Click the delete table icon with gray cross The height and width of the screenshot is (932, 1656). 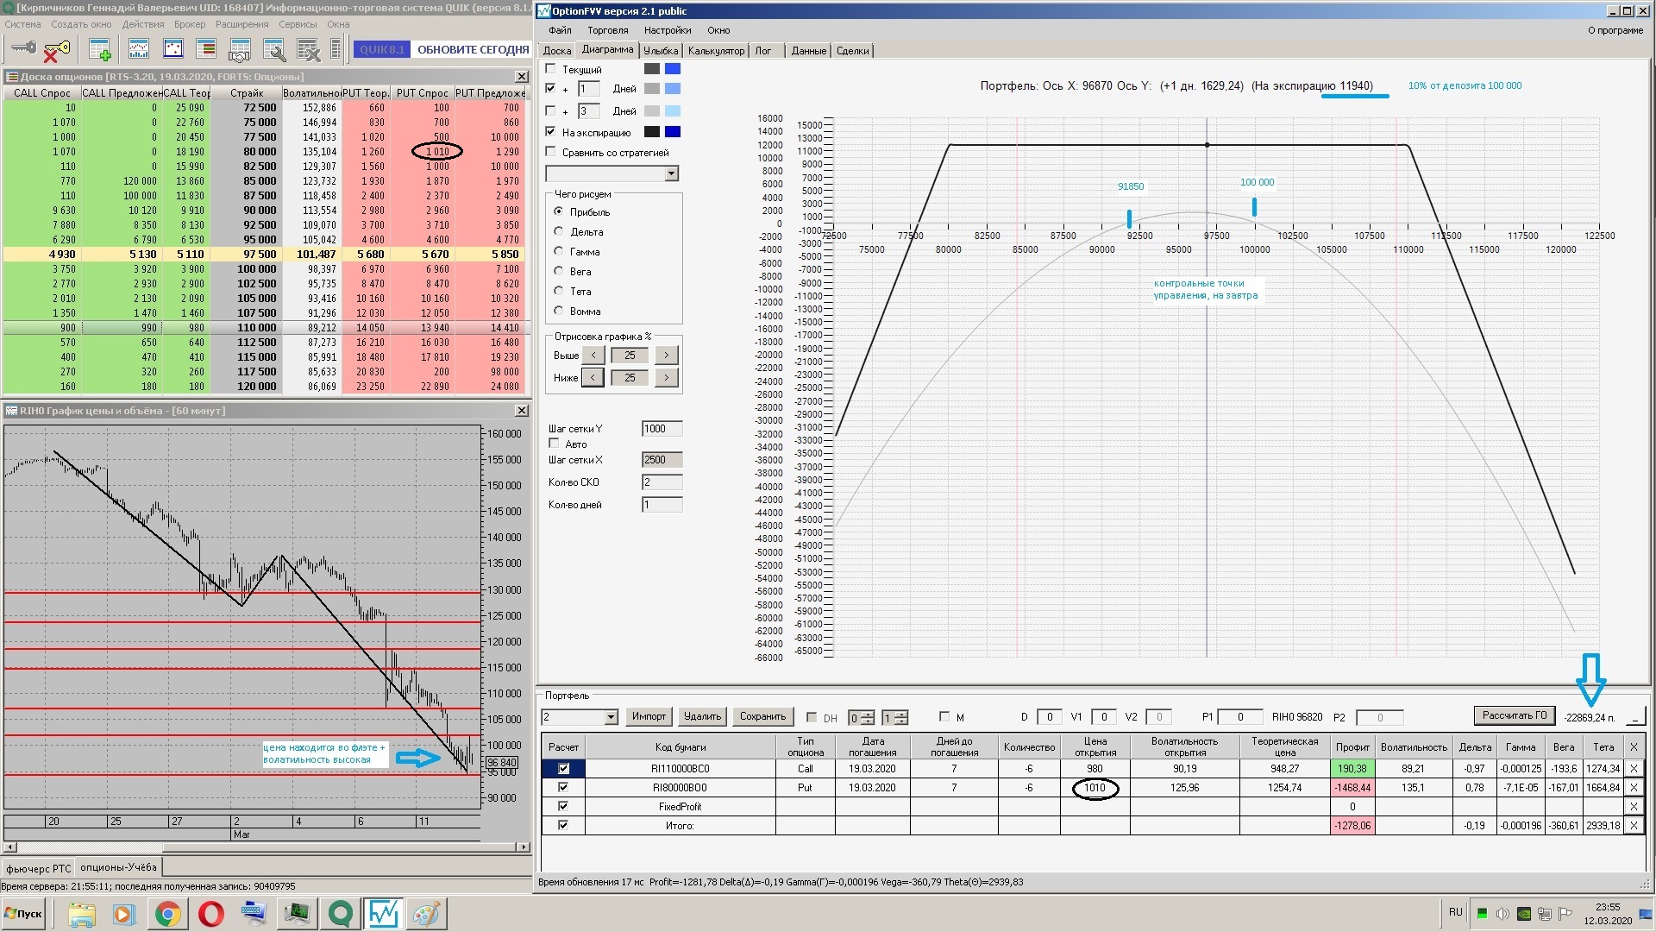click(308, 50)
